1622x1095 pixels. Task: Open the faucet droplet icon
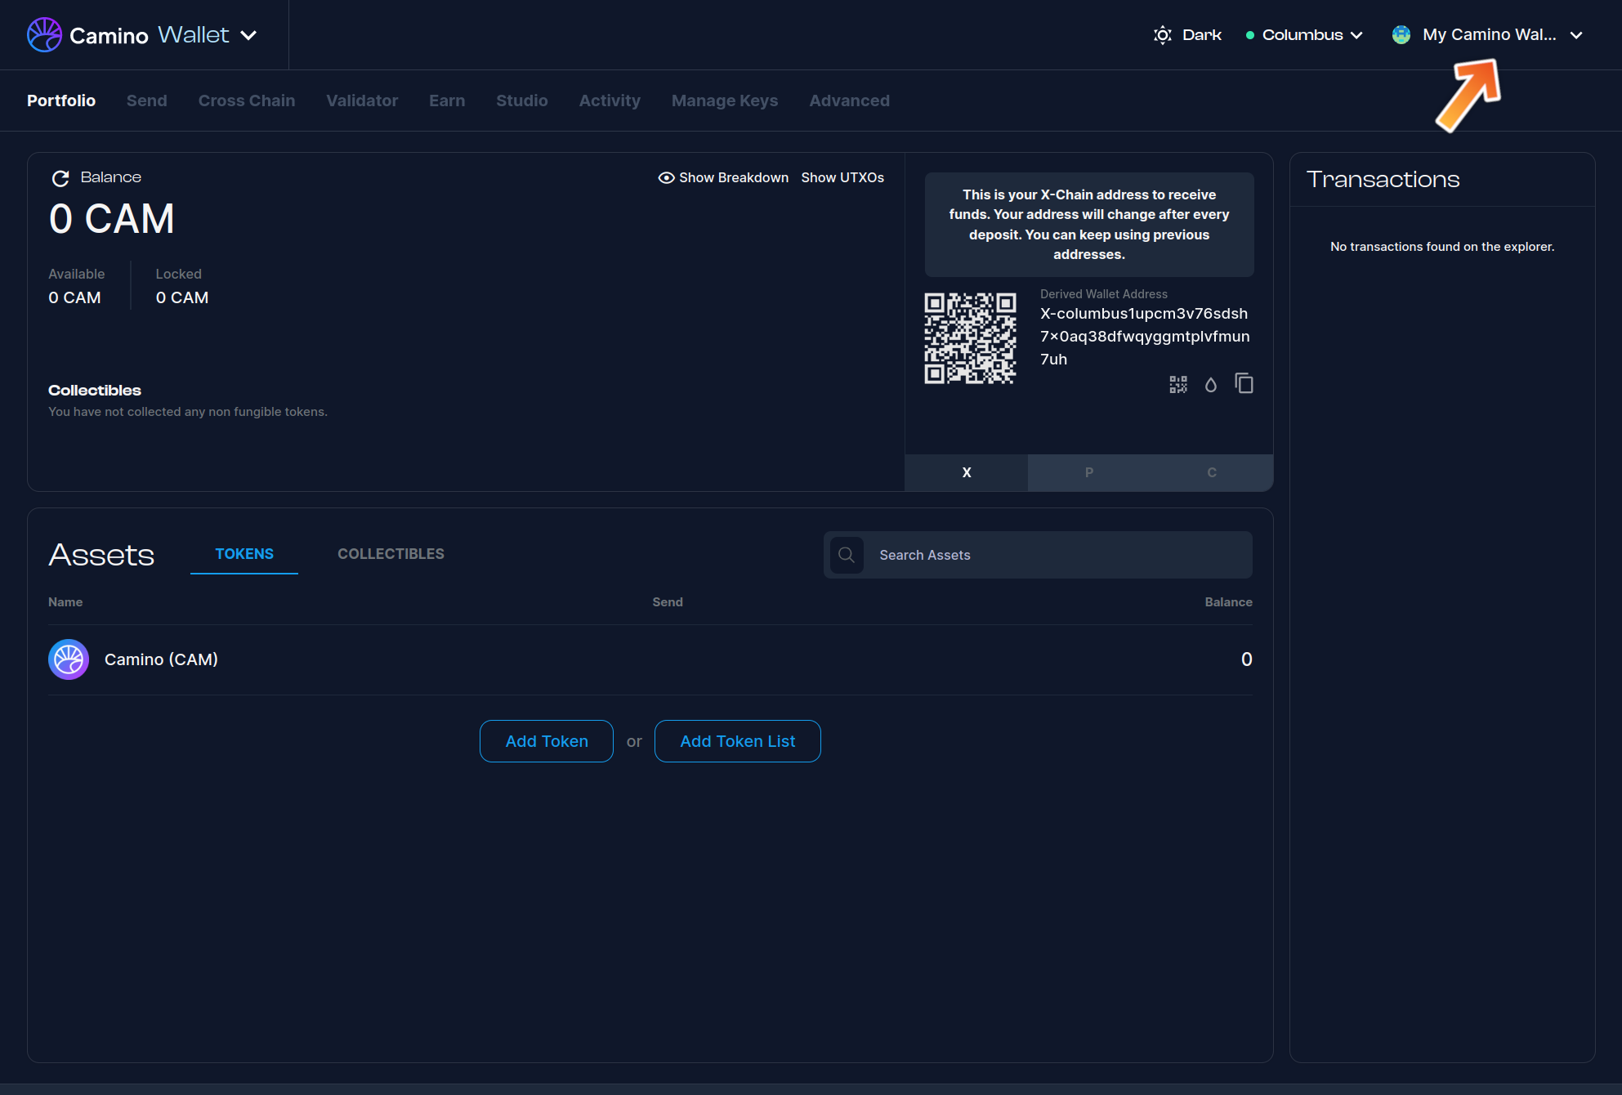click(x=1211, y=384)
